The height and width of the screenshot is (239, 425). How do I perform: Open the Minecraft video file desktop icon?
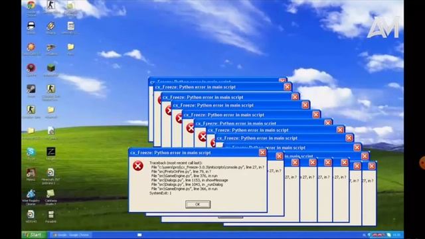[50, 173]
